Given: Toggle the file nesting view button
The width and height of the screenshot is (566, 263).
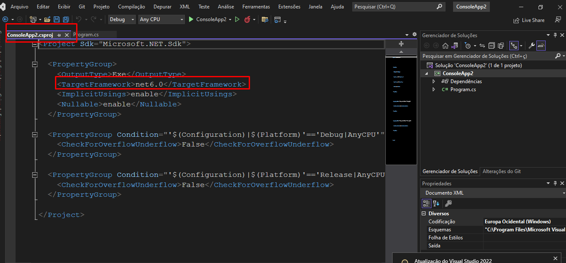Looking at the screenshot, I should click(x=514, y=46).
